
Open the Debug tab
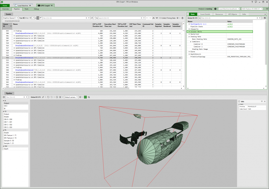(36, 9)
